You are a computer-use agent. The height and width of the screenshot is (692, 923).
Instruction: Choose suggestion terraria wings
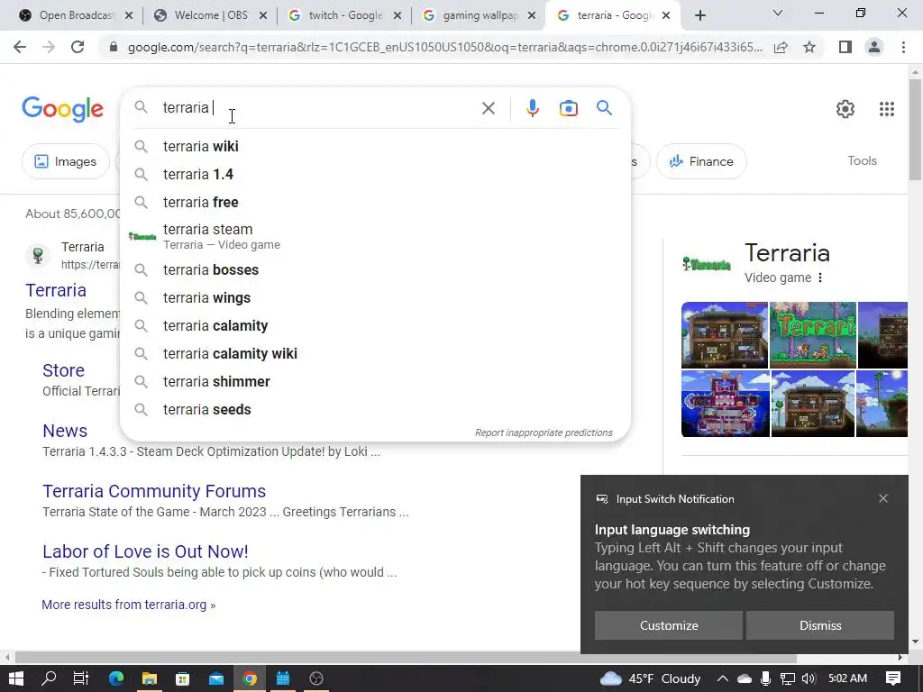375,297
